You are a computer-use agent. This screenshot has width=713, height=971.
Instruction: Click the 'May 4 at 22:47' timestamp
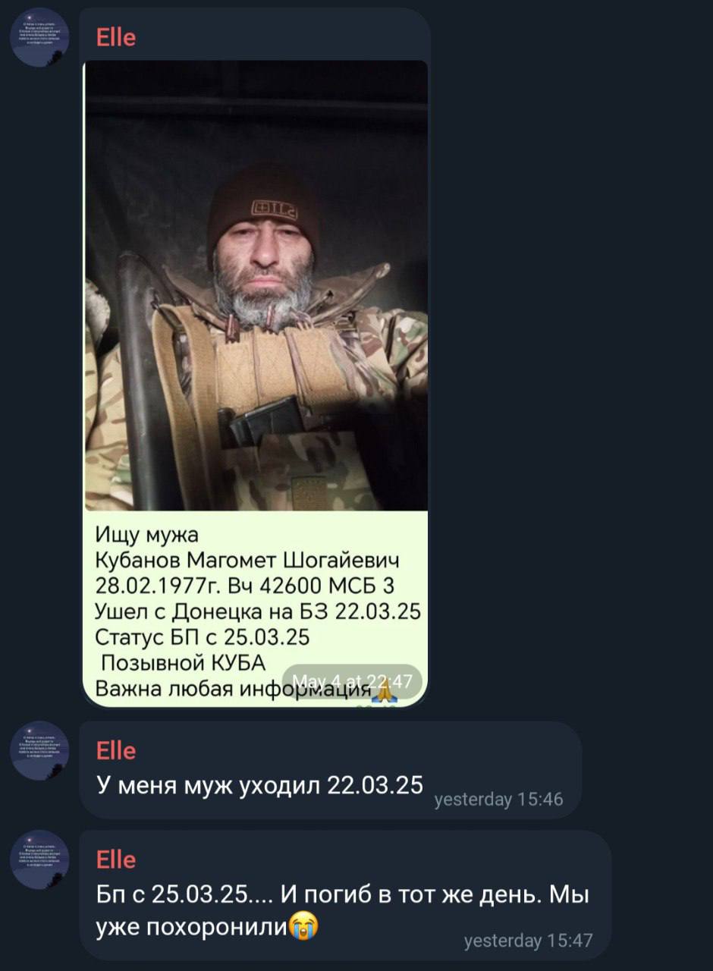click(x=352, y=680)
